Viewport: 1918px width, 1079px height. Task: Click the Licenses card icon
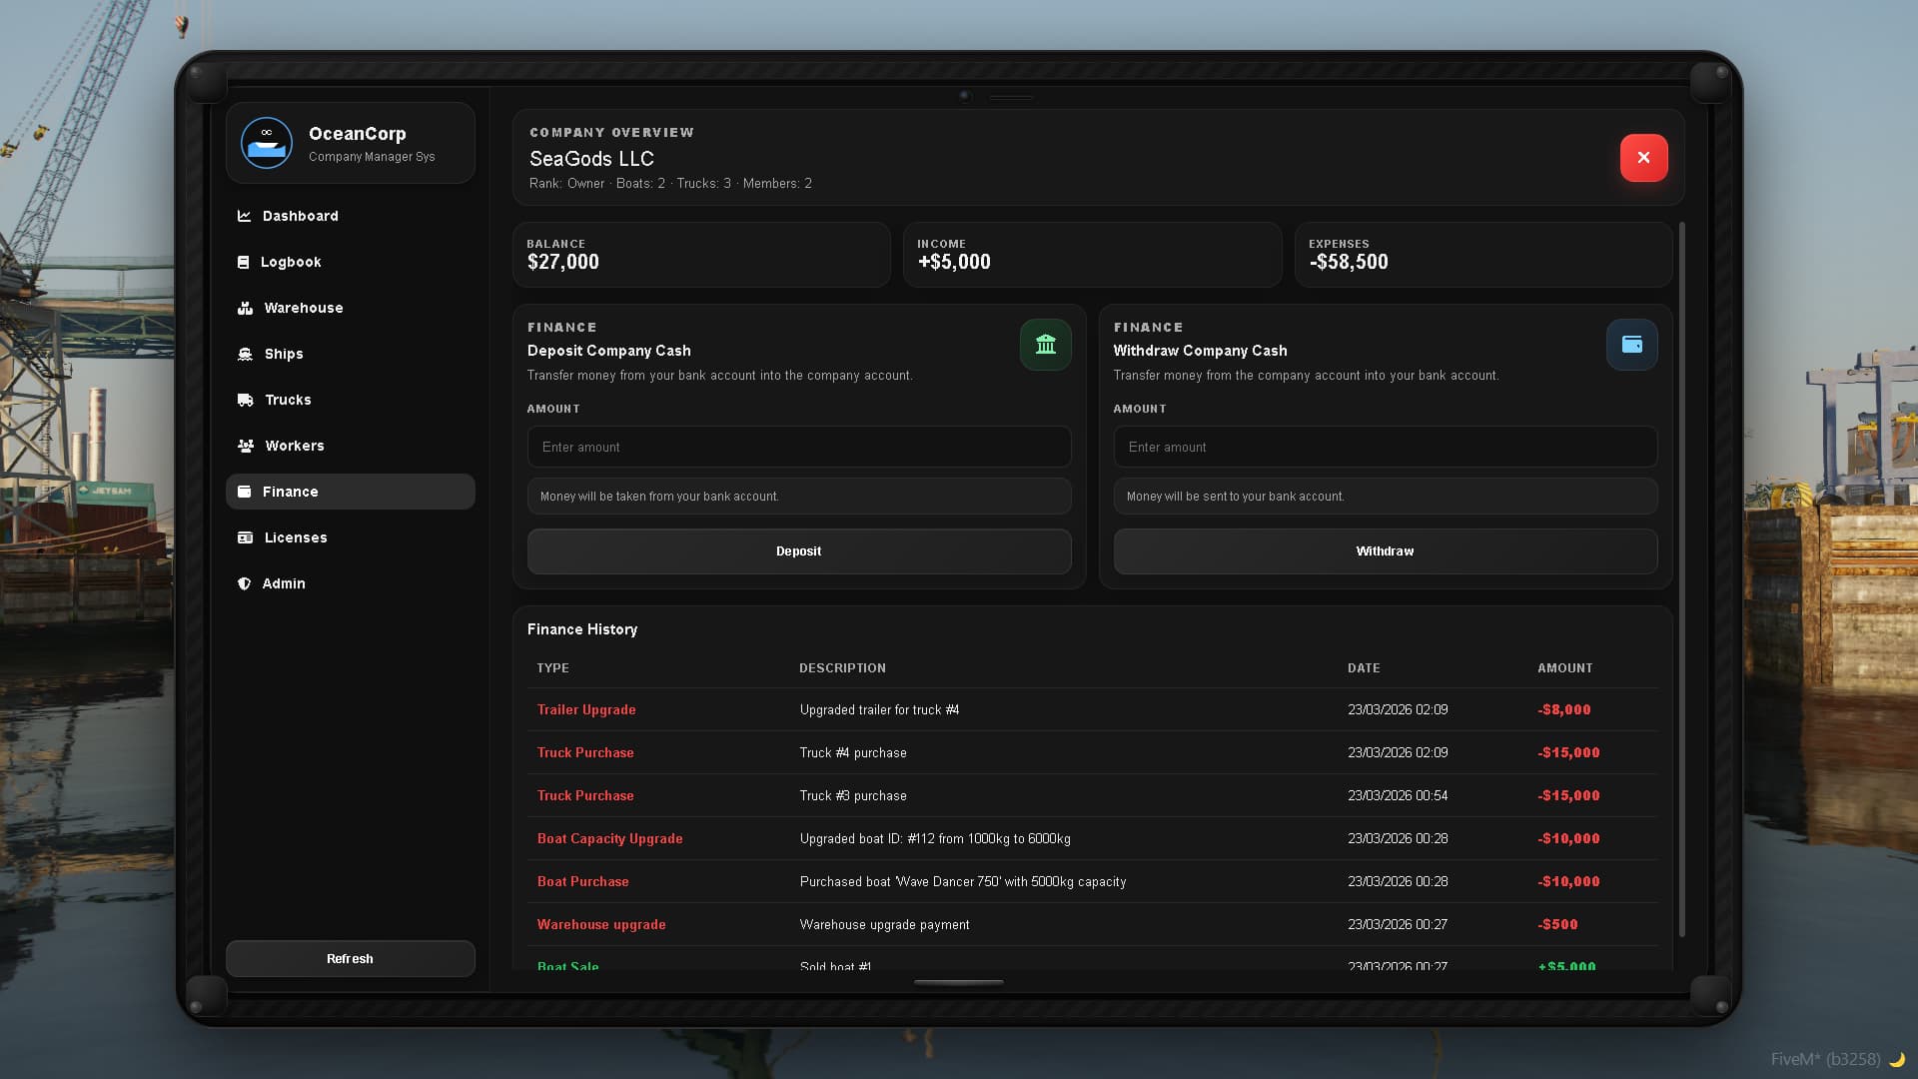click(245, 538)
